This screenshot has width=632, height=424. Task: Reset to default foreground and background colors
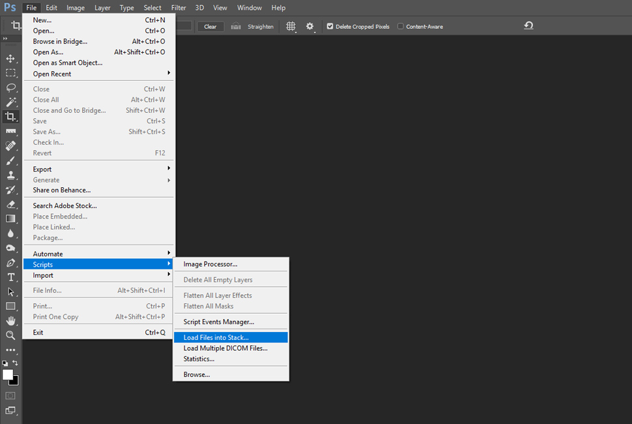(5, 363)
